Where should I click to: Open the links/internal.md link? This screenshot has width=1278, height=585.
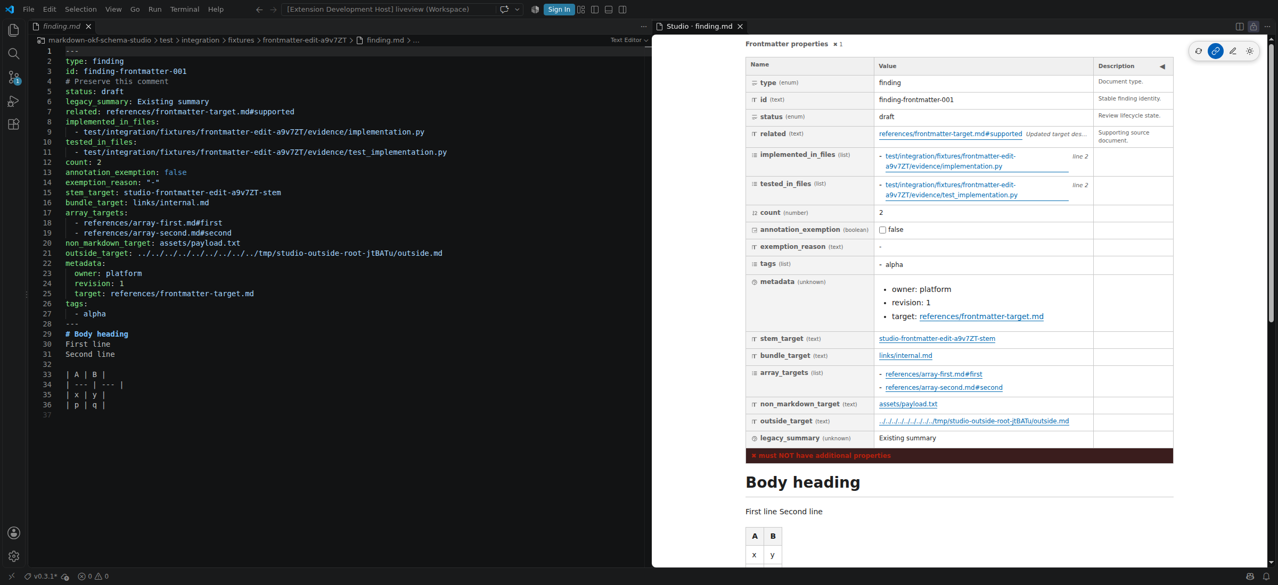(905, 356)
